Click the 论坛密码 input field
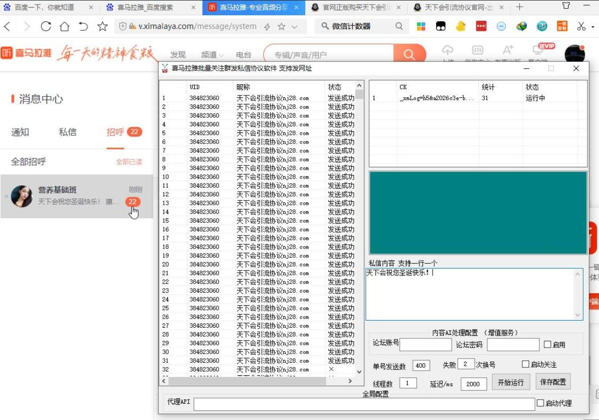This screenshot has height=420, width=599. coord(513,344)
